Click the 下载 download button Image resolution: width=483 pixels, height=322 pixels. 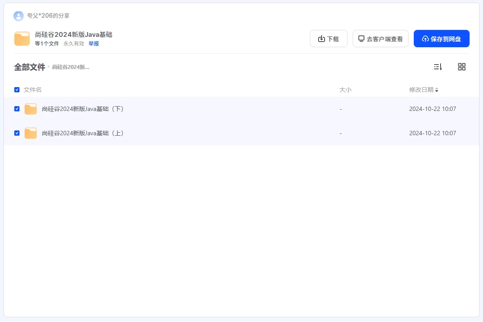[328, 39]
